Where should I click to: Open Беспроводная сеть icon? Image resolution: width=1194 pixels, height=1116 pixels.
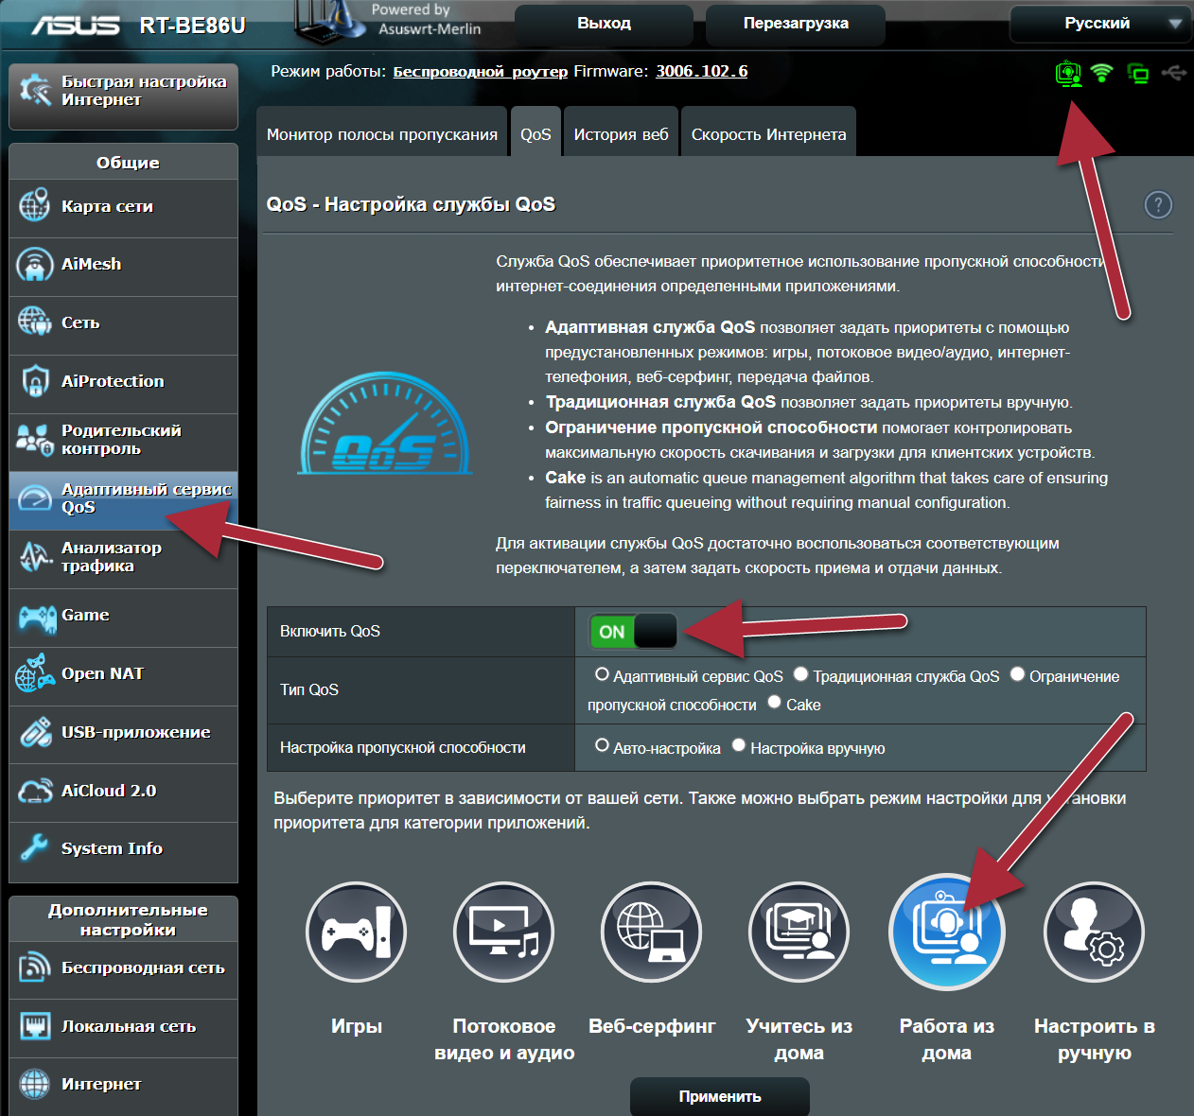point(35,967)
